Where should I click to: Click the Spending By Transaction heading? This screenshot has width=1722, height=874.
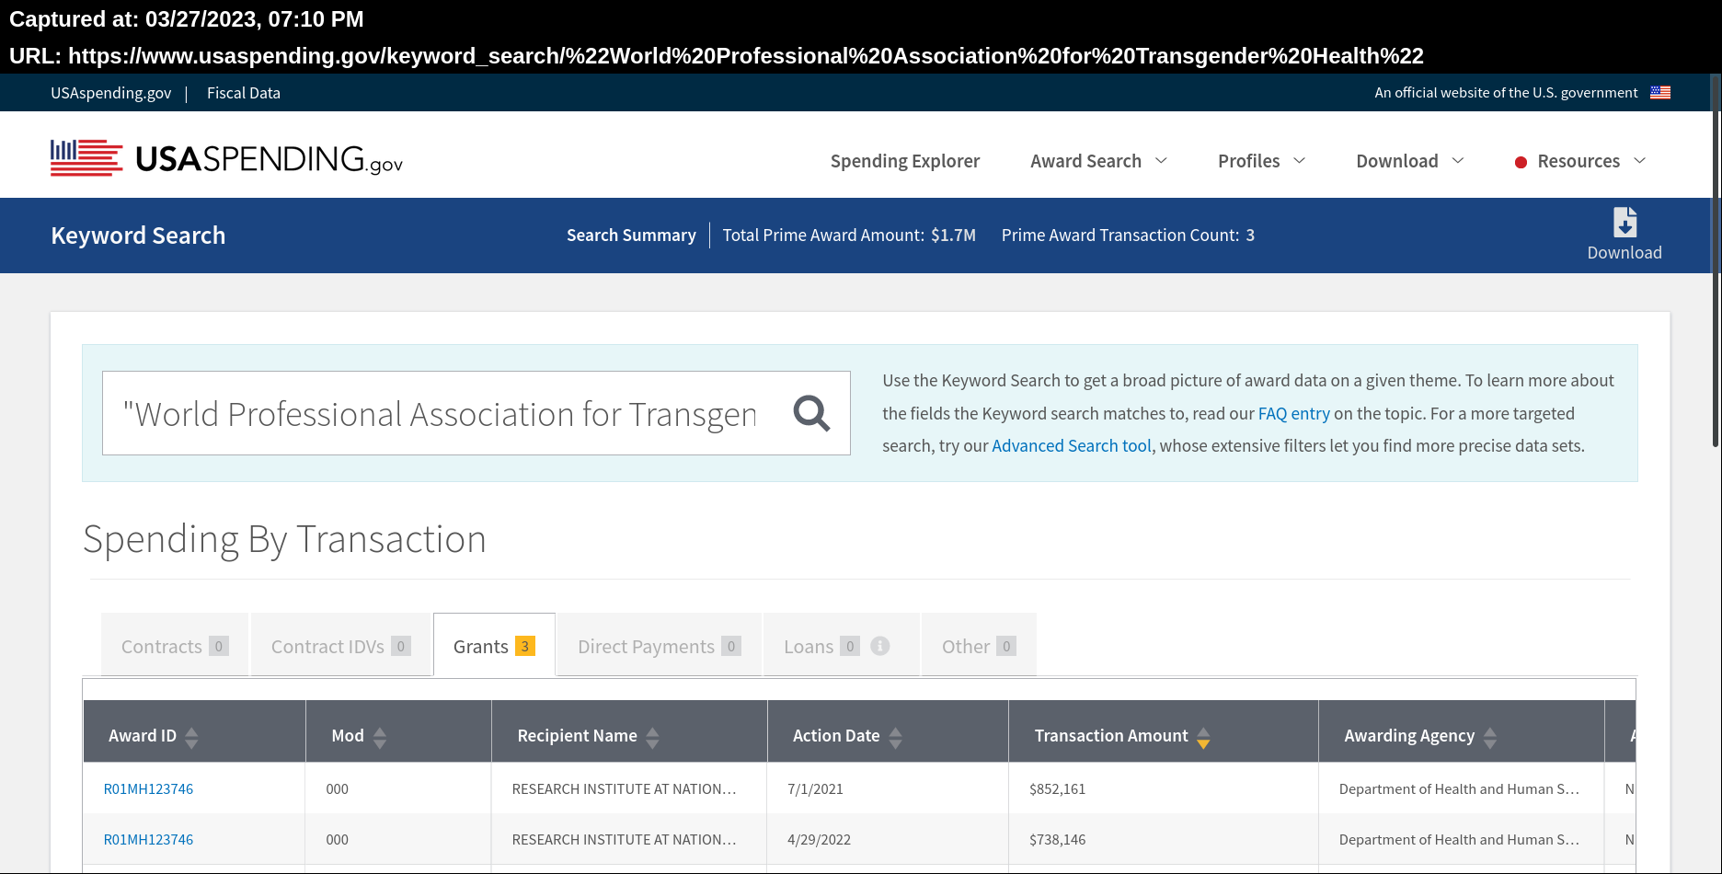point(284,540)
